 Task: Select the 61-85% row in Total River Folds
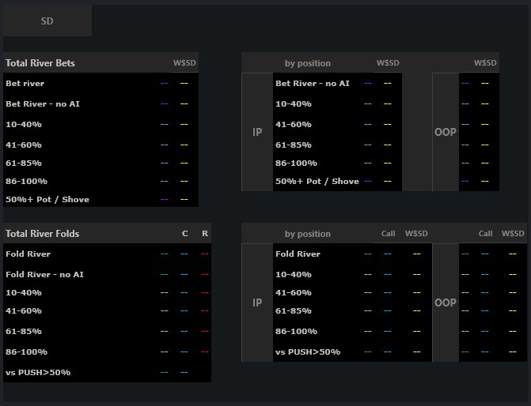(24, 332)
